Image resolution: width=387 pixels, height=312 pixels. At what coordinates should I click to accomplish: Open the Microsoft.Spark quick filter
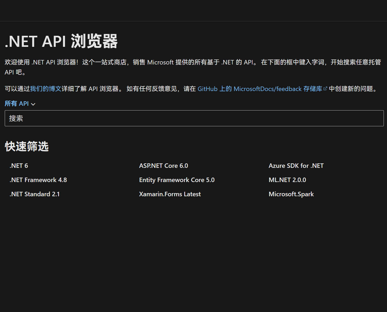pyautogui.click(x=291, y=194)
